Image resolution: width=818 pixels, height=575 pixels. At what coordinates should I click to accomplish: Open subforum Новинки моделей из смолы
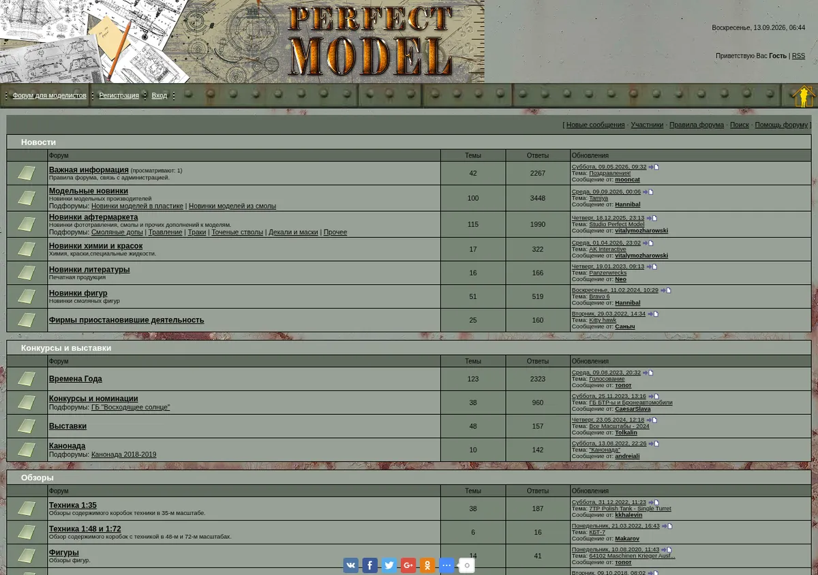tap(232, 206)
